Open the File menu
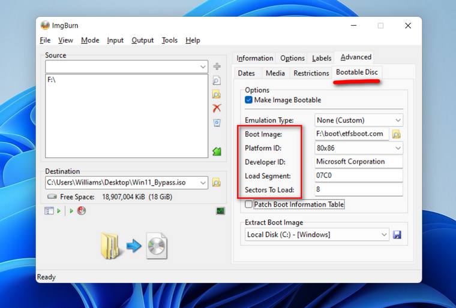This screenshot has height=308, width=456. click(x=45, y=40)
